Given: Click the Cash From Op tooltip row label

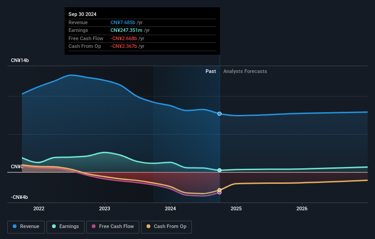Looking at the screenshot, I should click(x=85, y=47).
